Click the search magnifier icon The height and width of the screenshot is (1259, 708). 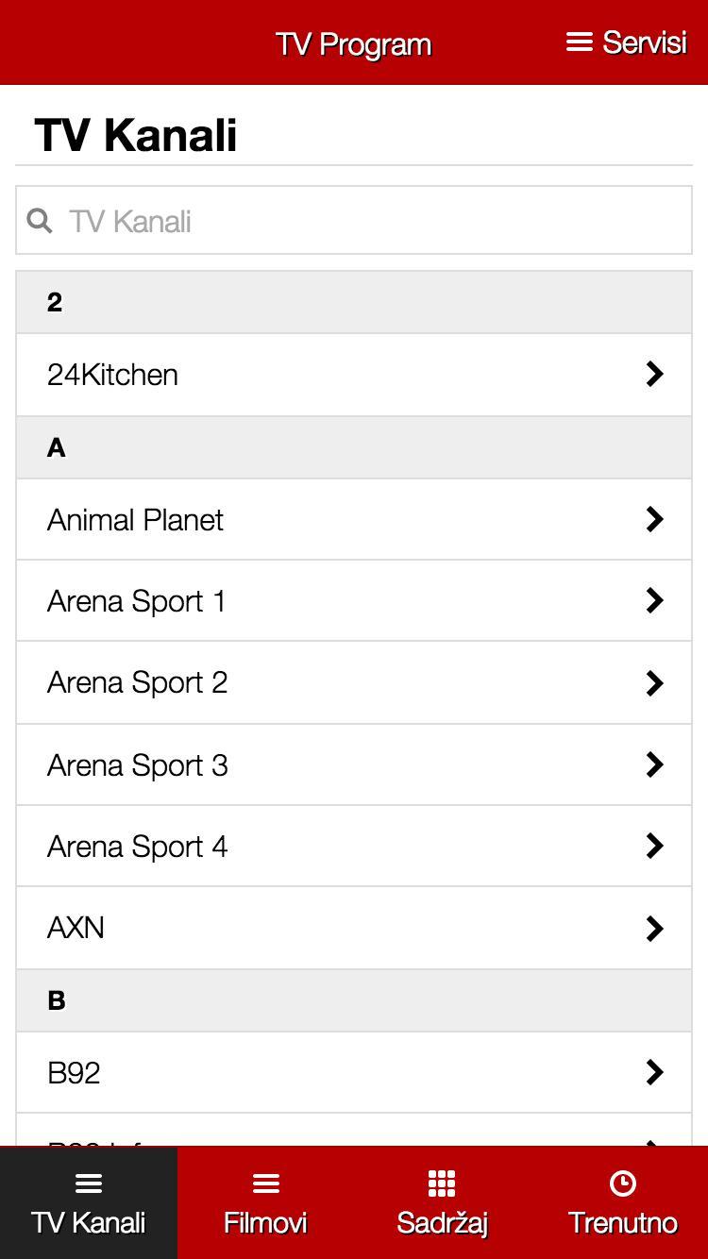40,221
